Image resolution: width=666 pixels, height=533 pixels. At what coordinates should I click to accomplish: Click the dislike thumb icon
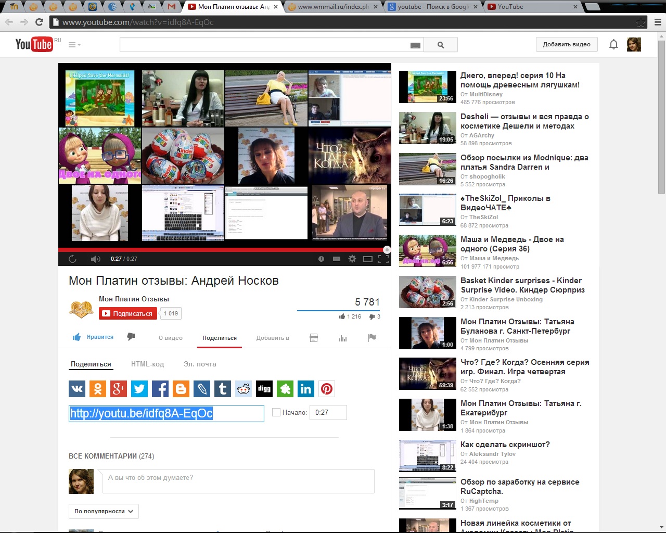coord(131,337)
